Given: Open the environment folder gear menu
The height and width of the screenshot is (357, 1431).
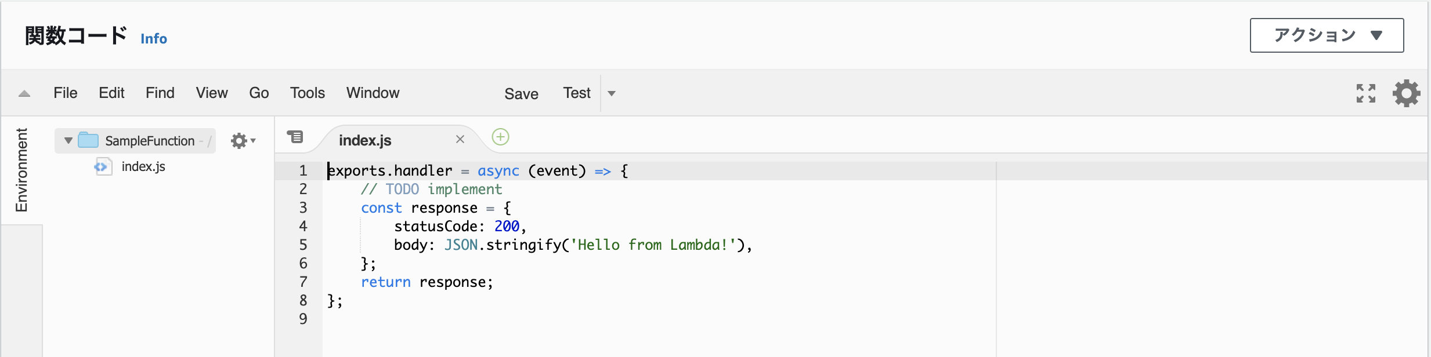Looking at the screenshot, I should (x=243, y=141).
